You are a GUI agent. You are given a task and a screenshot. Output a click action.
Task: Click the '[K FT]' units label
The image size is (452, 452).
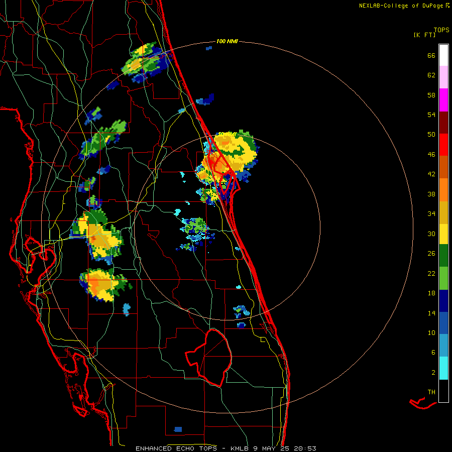[424, 35]
